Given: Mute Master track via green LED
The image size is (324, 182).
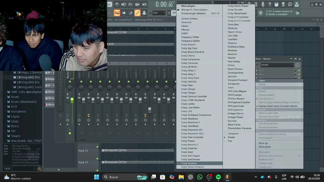Looking at the screenshot, I should 70,82.
